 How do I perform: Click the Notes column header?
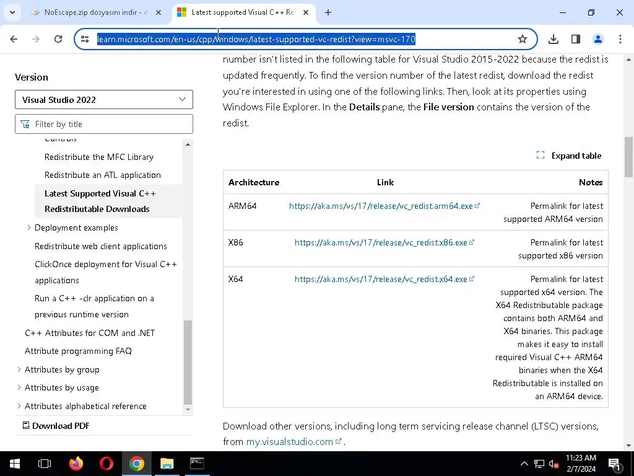click(591, 182)
